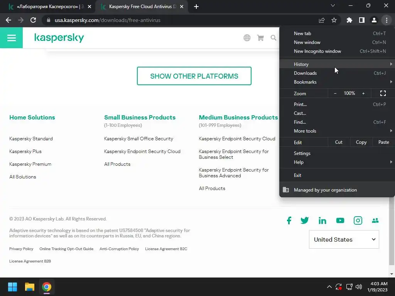The width and height of the screenshot is (395, 296).
Task: Click Copy in Edit row
Action: (361, 142)
